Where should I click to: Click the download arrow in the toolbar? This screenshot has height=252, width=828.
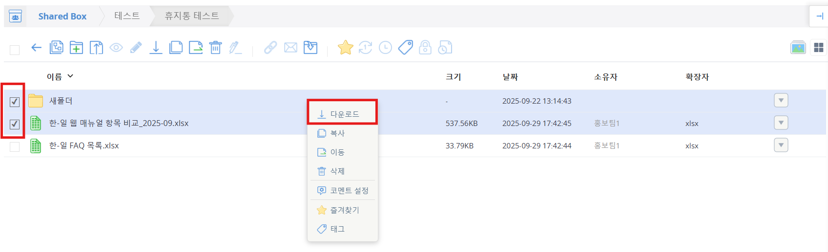156,48
